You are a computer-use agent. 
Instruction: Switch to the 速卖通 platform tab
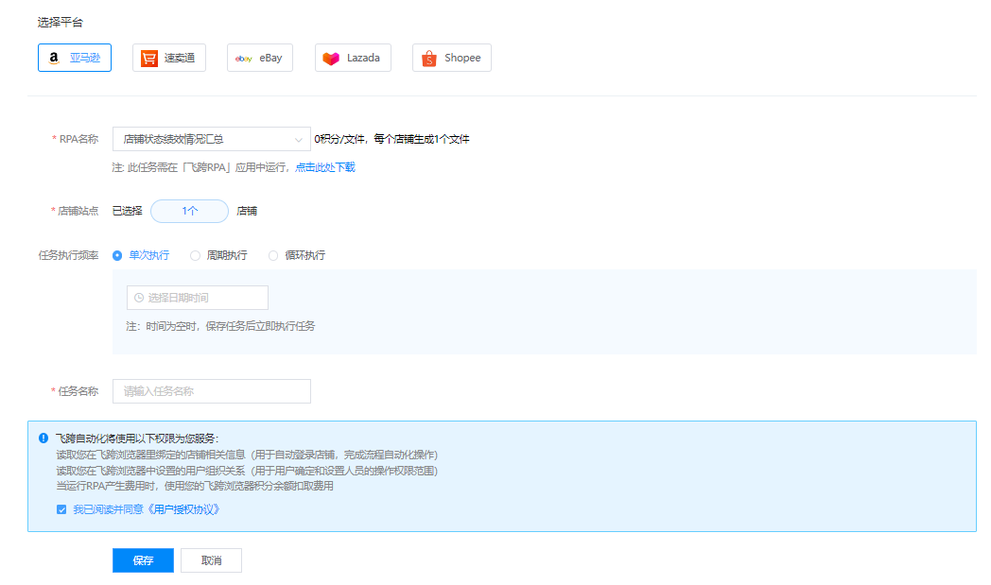[x=169, y=58]
